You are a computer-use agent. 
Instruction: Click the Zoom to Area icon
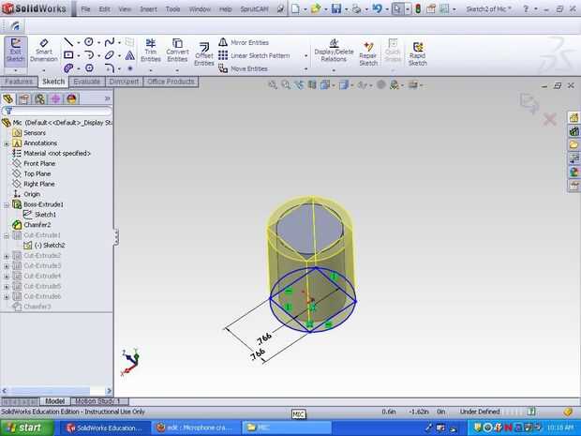coord(286,85)
